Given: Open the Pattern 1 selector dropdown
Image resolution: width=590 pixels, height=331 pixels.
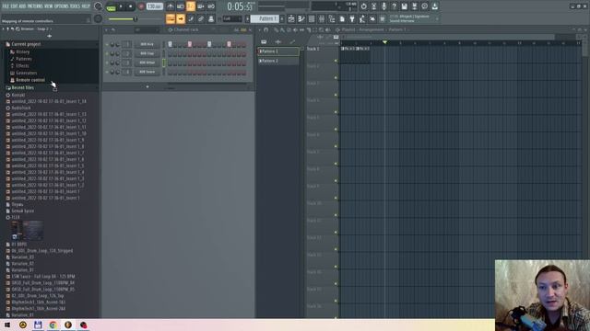Looking at the screenshot, I should [265, 18].
